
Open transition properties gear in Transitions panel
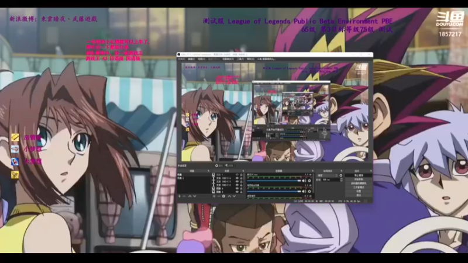(341, 175)
